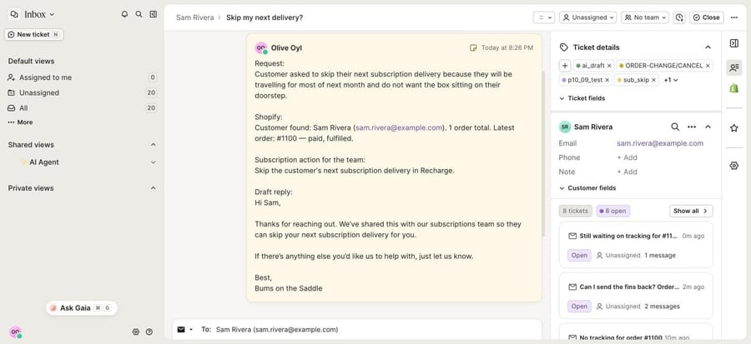Remove the ORDER-CHANGE/CANCEL tag
The height and width of the screenshot is (344, 751).
pyautogui.click(x=708, y=66)
